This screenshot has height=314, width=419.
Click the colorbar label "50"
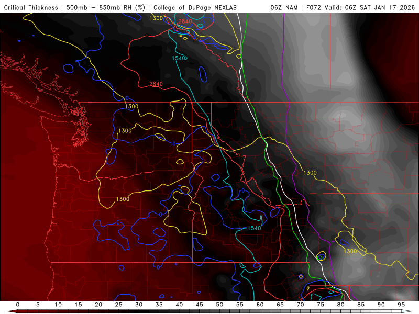[x=219, y=305]
